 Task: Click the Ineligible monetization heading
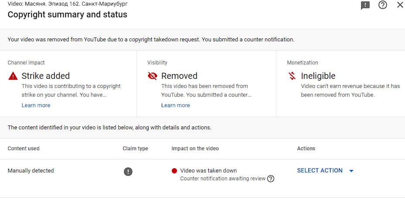coord(318,76)
